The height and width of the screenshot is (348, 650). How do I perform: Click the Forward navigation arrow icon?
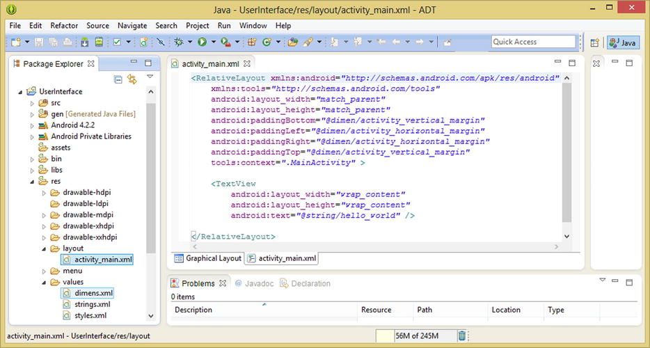420,42
